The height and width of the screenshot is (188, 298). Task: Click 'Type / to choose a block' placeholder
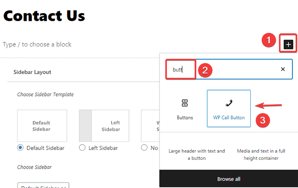(x=37, y=44)
